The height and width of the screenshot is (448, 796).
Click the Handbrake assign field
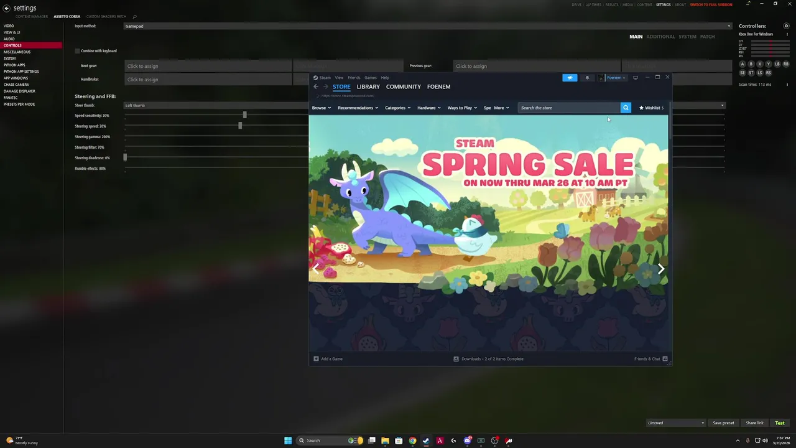coord(208,79)
